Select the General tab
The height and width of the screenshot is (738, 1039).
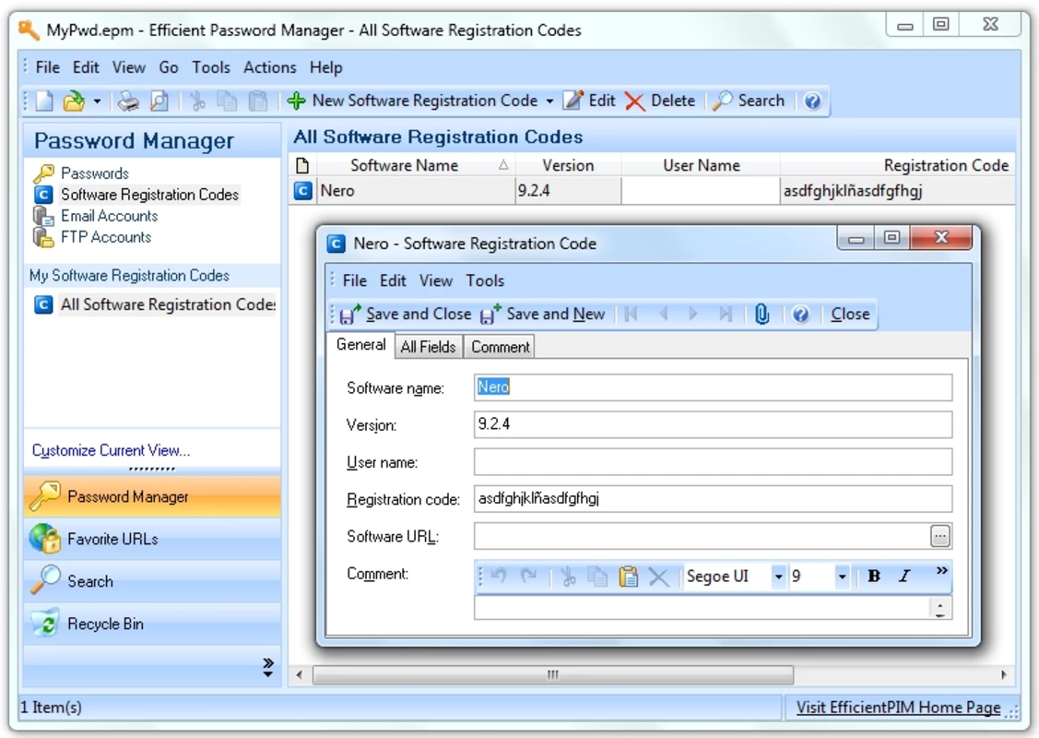coord(361,345)
